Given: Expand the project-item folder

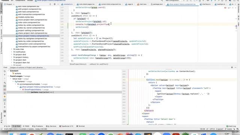Looking at the screenshot, I should click(x=12, y=60).
